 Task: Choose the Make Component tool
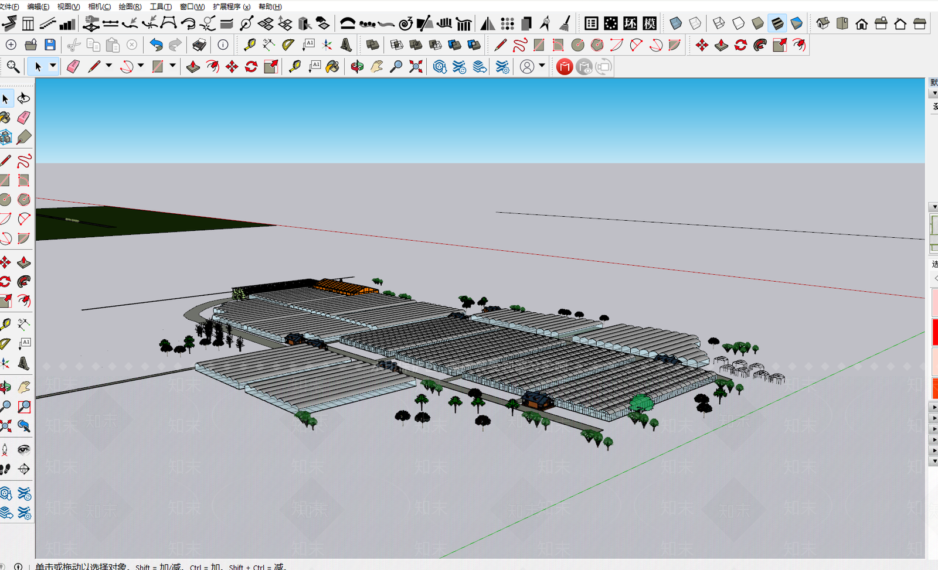(5, 137)
